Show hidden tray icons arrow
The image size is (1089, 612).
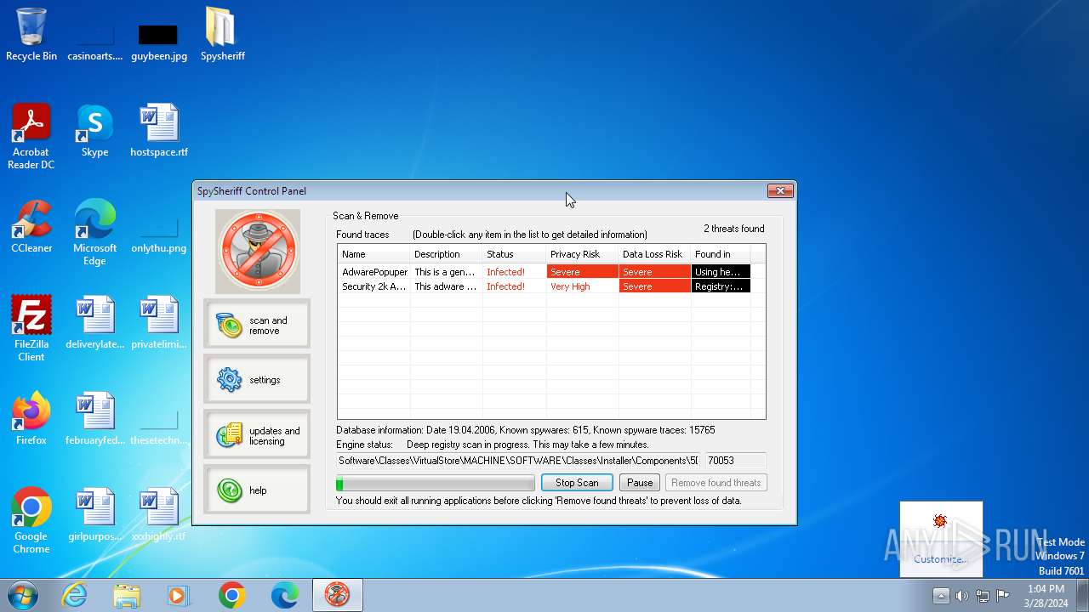(x=941, y=596)
